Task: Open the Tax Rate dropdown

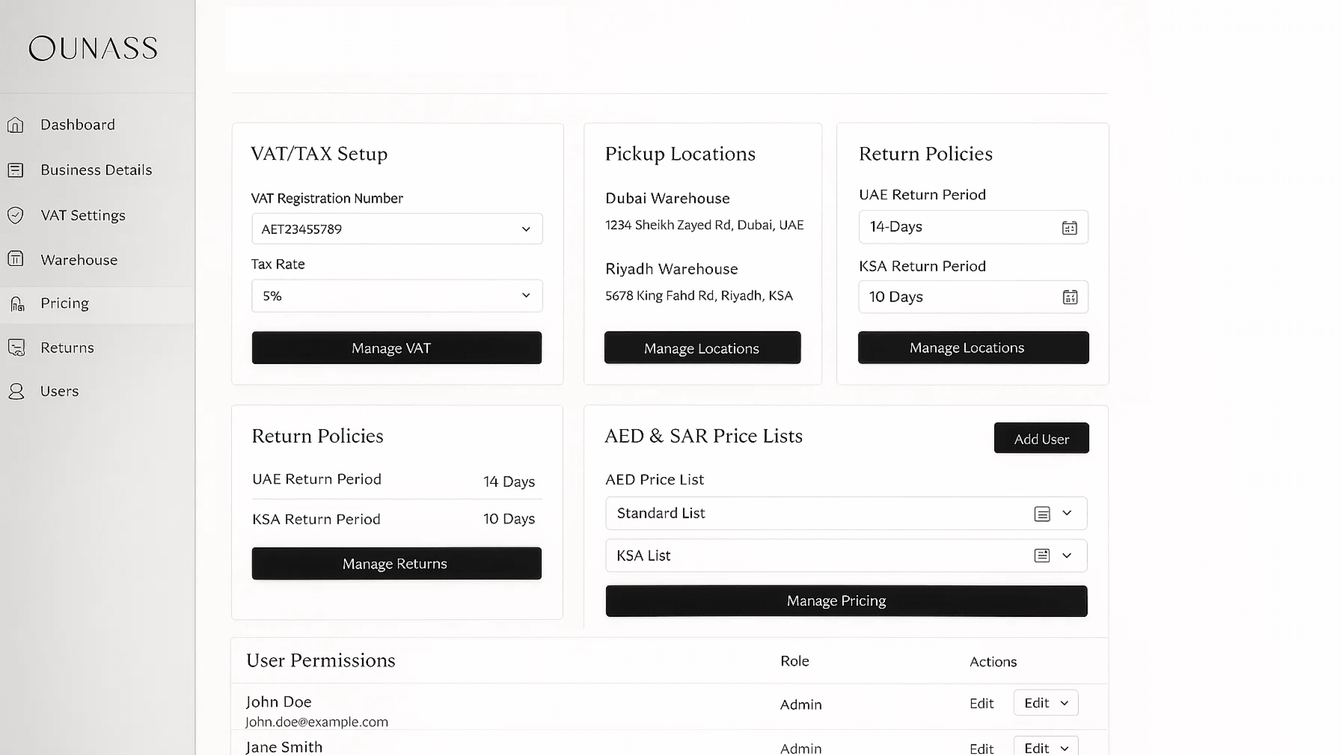Action: coord(526,295)
